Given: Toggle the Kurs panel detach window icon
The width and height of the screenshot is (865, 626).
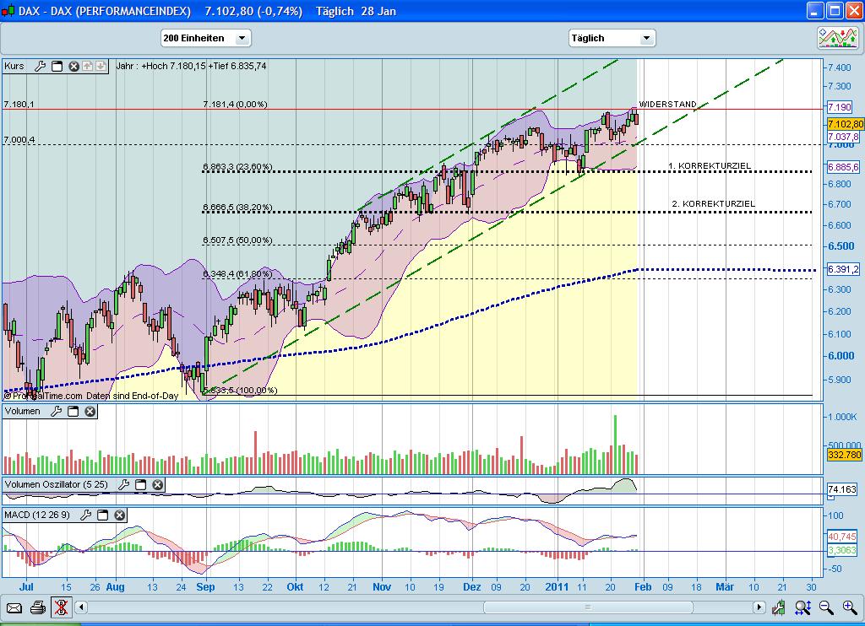Looking at the screenshot, I should [57, 67].
